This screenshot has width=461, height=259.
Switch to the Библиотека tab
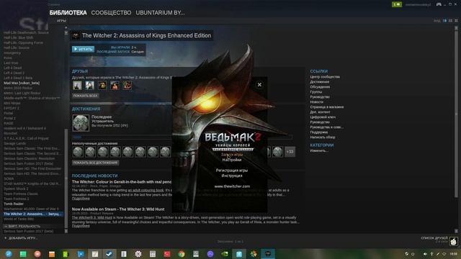tap(68, 13)
